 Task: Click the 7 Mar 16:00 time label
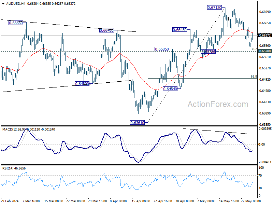(31, 201)
